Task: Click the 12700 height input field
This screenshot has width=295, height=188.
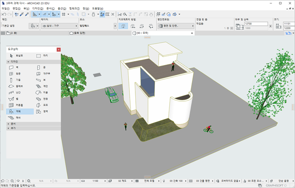Action: (x=256, y=24)
